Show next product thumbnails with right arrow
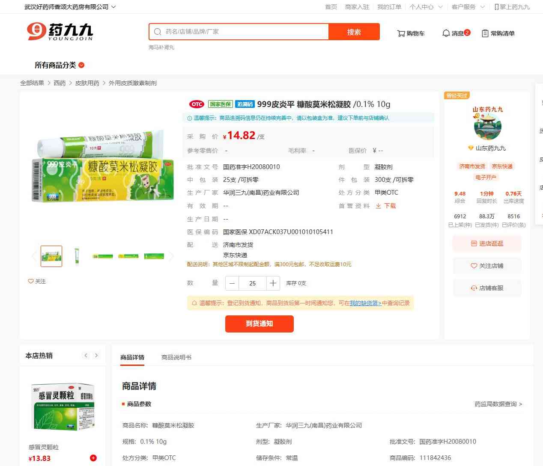This screenshot has height=466, width=543. (x=171, y=256)
